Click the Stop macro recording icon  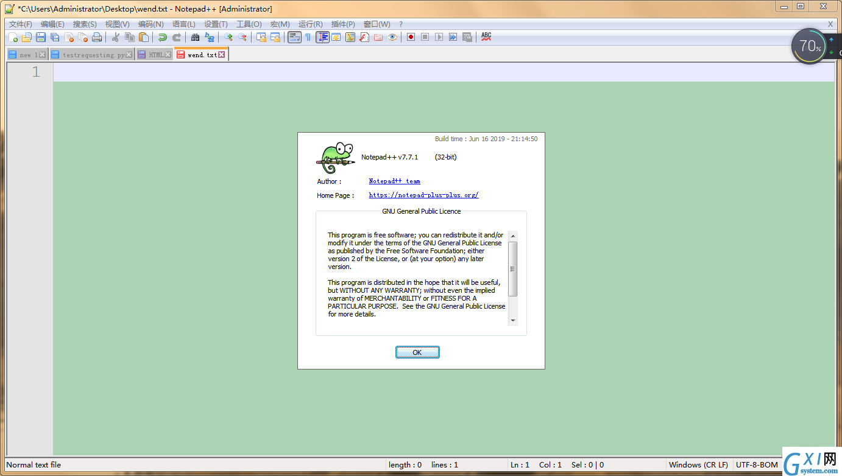click(425, 37)
